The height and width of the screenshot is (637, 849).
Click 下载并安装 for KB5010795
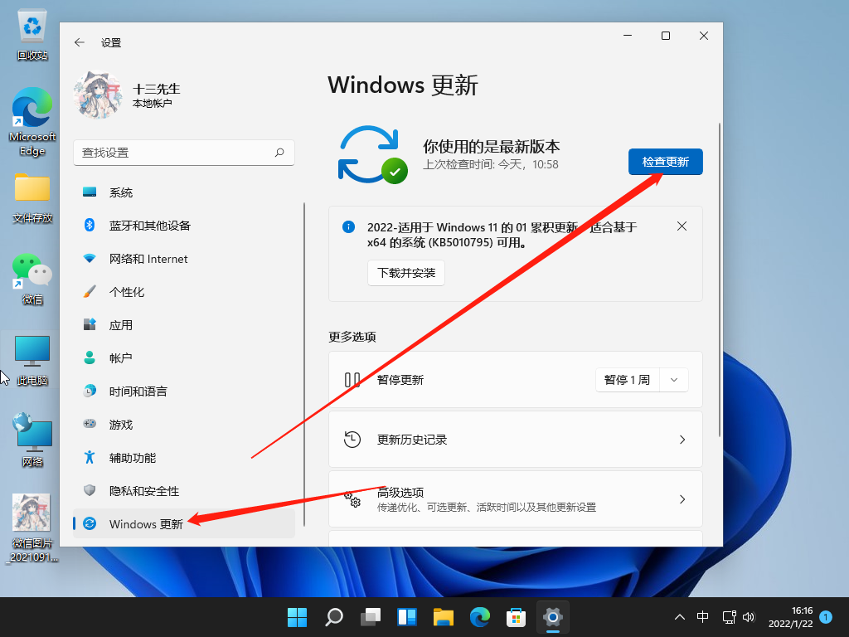click(405, 272)
